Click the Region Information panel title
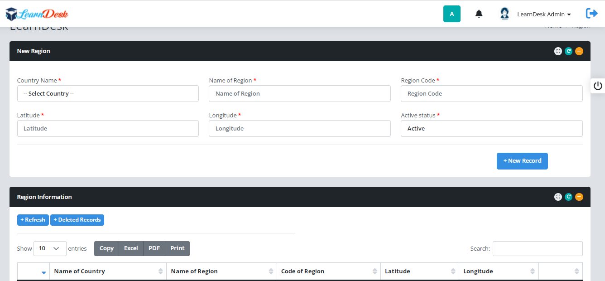This screenshot has width=605, height=281. point(44,197)
